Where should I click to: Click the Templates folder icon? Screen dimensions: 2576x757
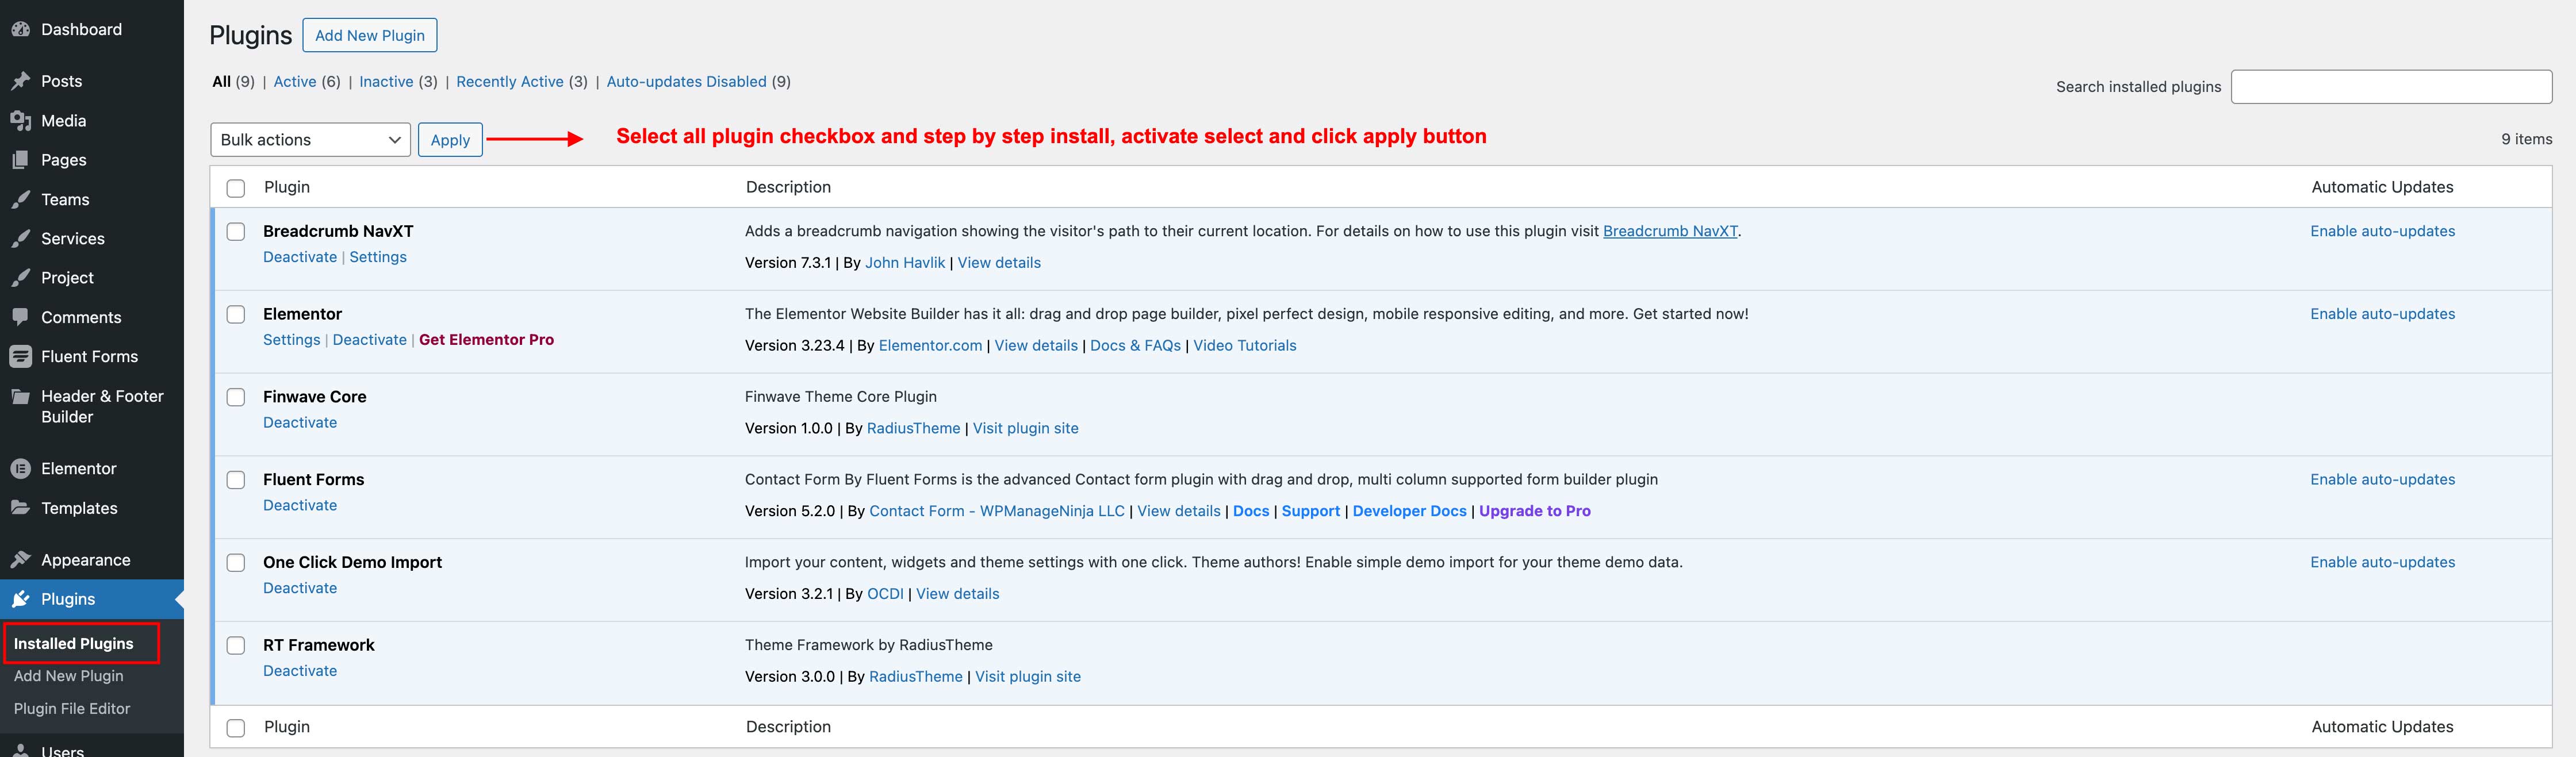20,508
